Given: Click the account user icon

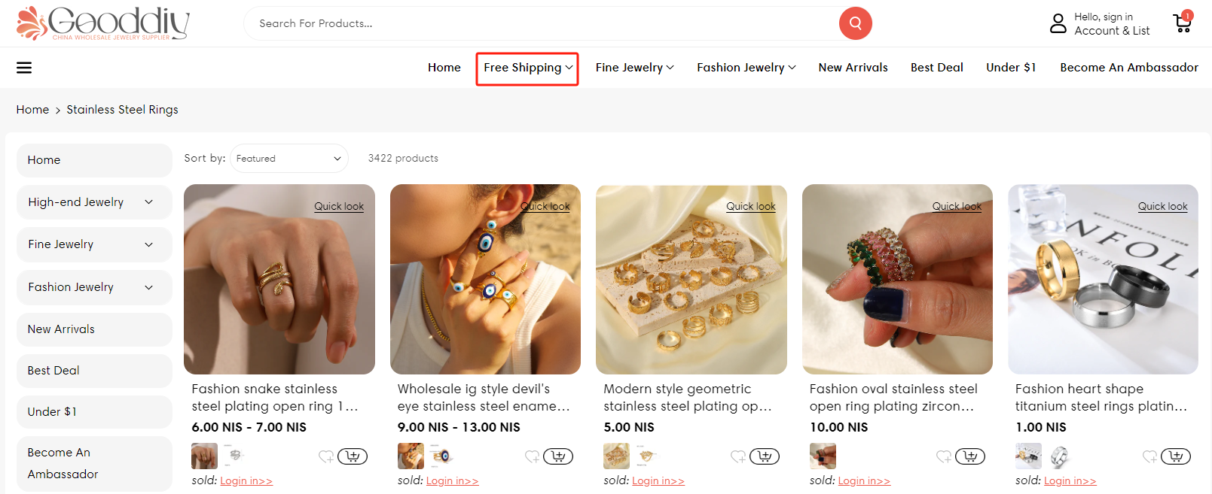Looking at the screenshot, I should pyautogui.click(x=1058, y=23).
